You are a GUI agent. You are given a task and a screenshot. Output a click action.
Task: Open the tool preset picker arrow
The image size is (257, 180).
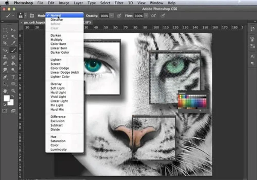click(13, 16)
